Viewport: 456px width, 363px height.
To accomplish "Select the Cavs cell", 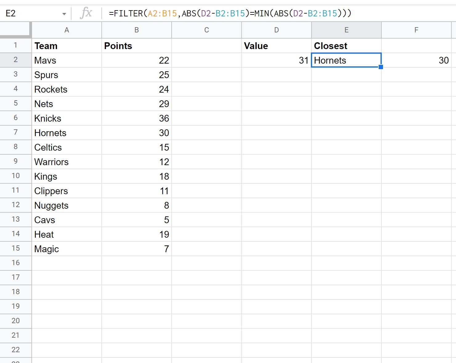I will (x=67, y=220).
